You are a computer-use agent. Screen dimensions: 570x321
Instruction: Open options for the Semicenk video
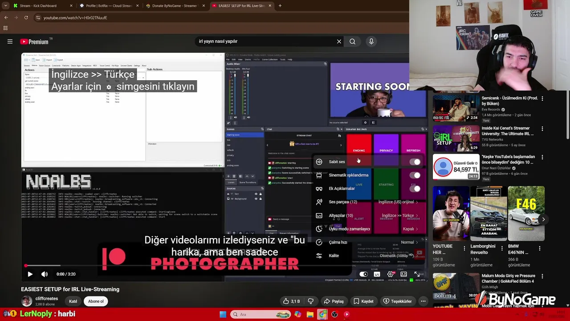542,99
